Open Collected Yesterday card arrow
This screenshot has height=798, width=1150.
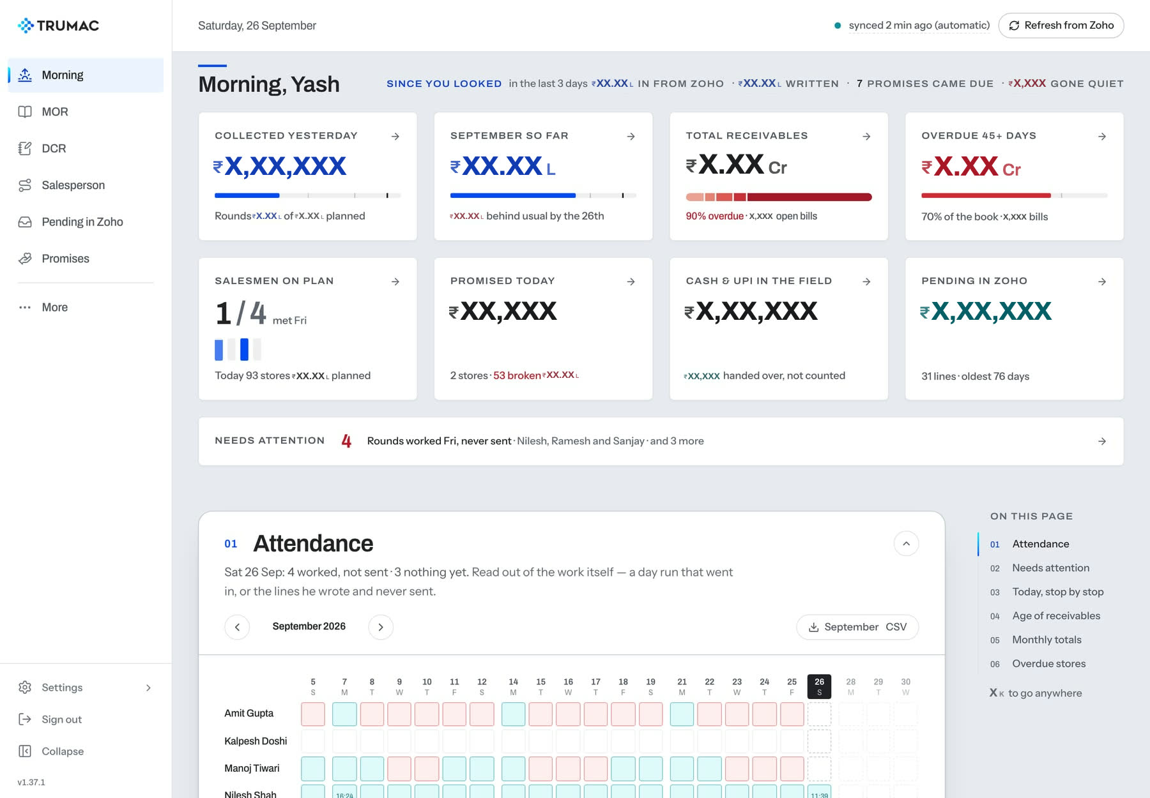(x=395, y=136)
